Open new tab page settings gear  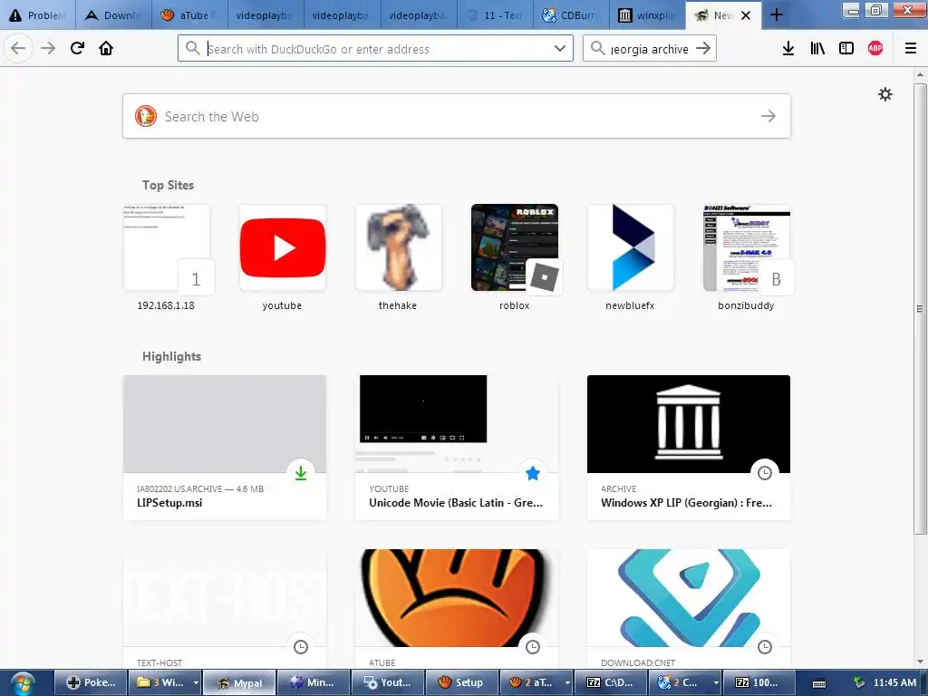(x=884, y=94)
